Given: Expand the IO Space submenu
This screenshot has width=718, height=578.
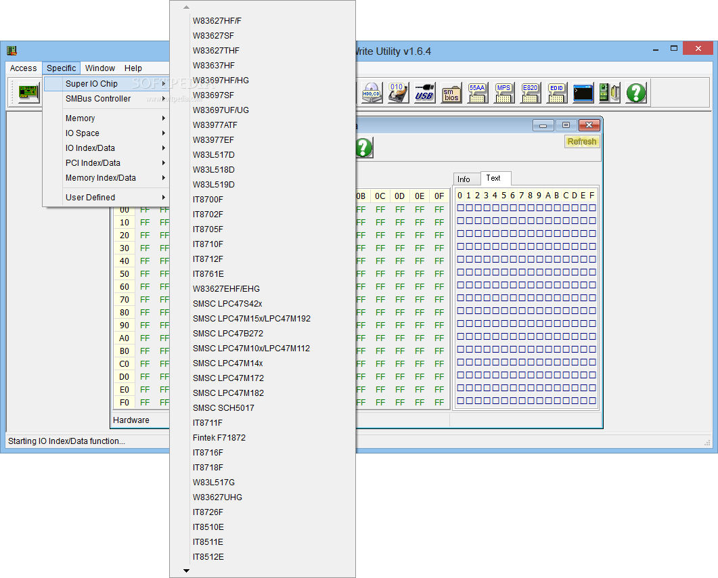Looking at the screenshot, I should (x=107, y=133).
